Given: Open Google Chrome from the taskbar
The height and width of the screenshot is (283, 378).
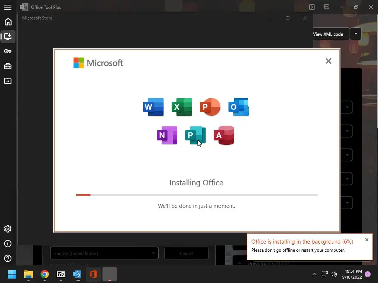Looking at the screenshot, I should point(45,274).
